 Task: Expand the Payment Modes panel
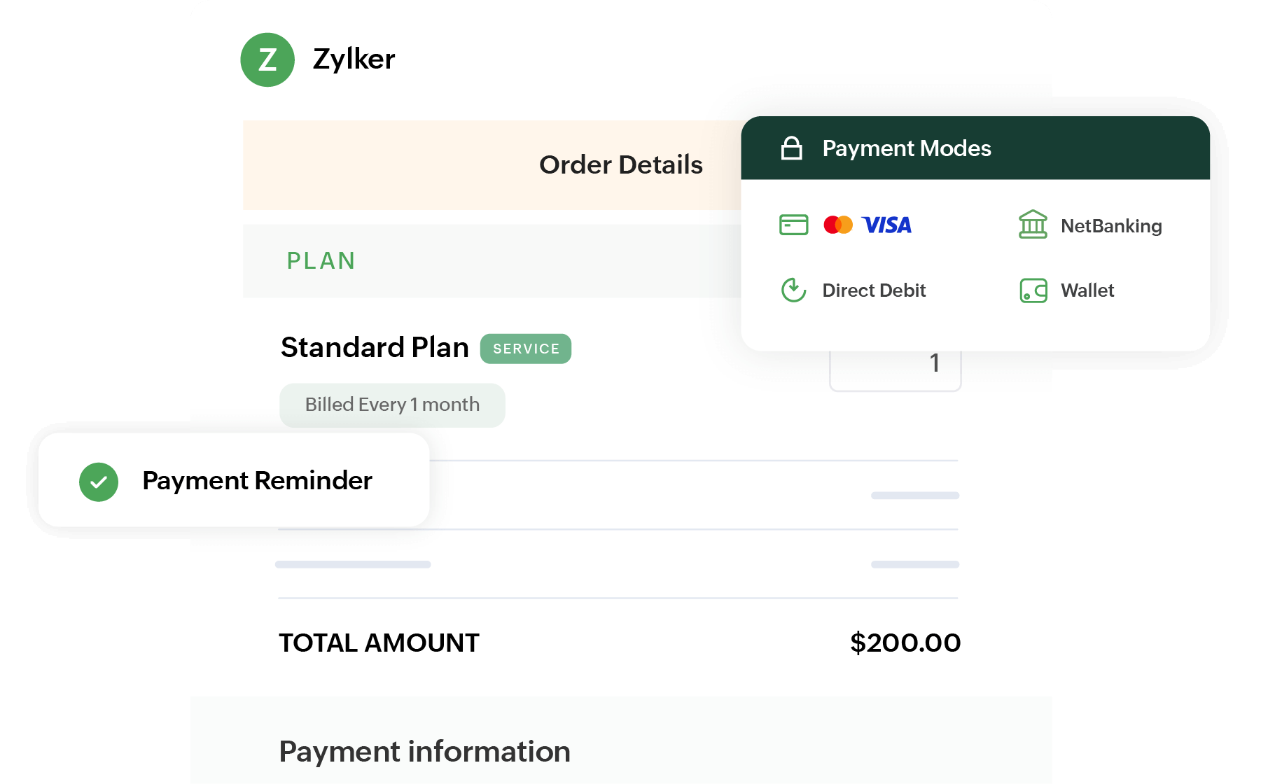906,148
